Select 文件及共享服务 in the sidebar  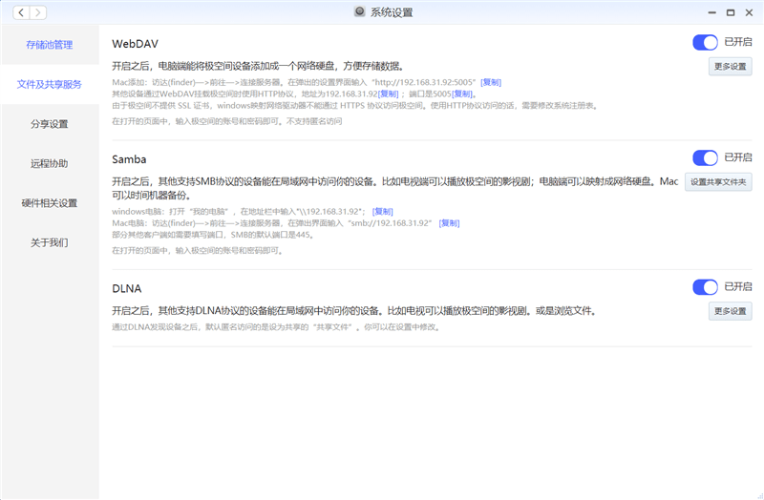50,84
